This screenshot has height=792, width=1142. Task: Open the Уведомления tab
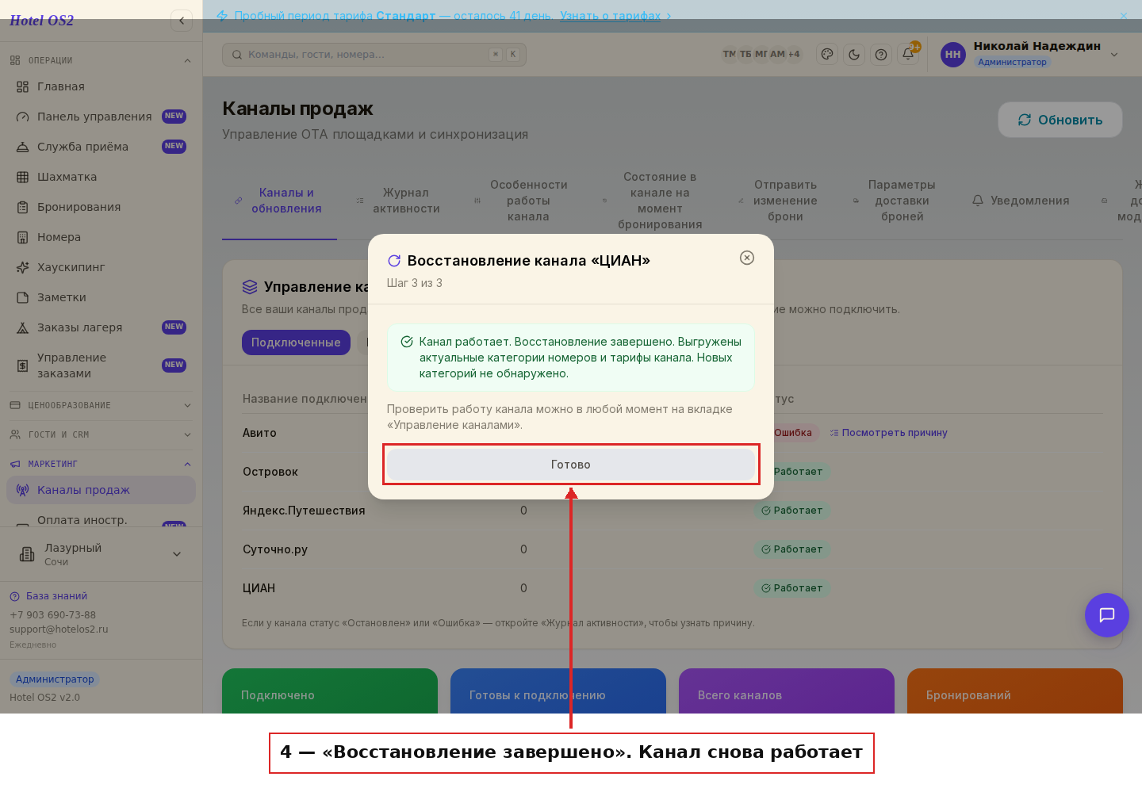(x=1021, y=201)
